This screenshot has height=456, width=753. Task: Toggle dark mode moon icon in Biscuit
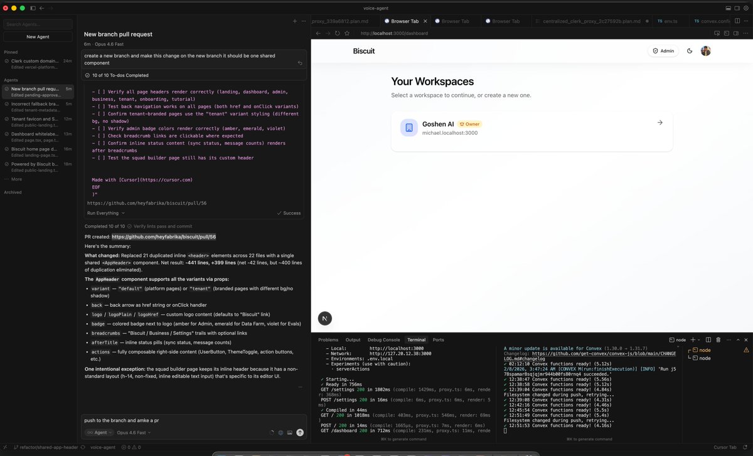pyautogui.click(x=690, y=51)
